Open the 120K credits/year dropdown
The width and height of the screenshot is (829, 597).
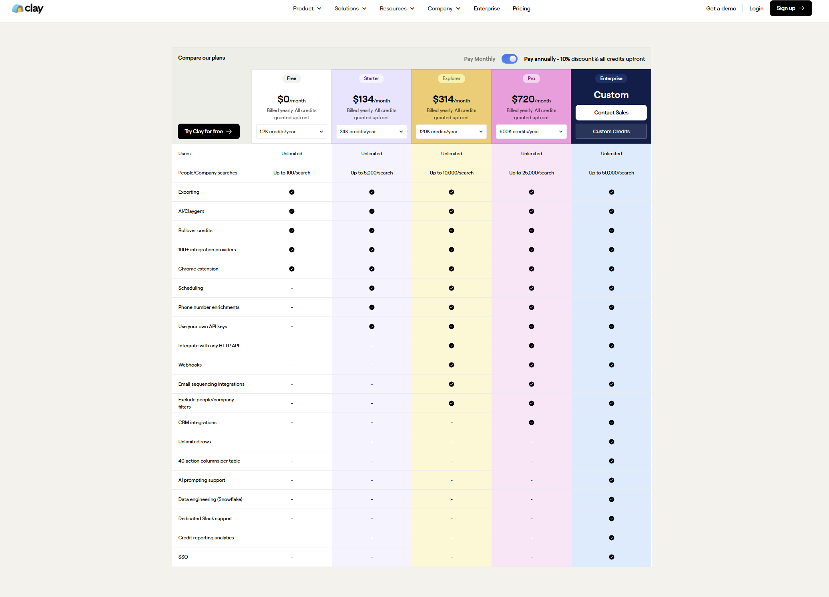[451, 132]
